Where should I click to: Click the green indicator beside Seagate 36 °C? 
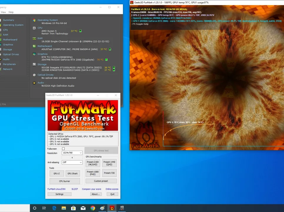click(114, 67)
